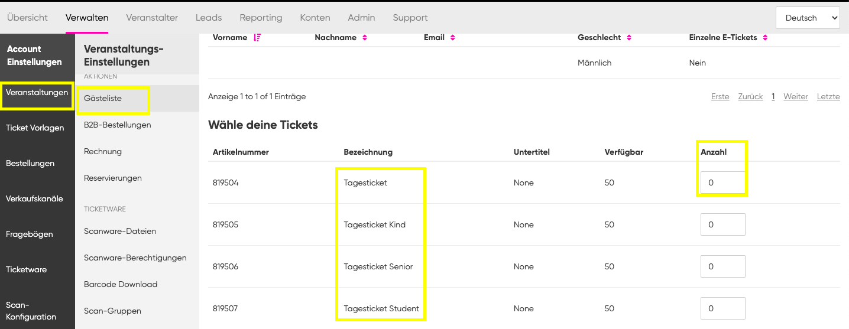Open Scanware-Dateien menu entry

pyautogui.click(x=120, y=231)
